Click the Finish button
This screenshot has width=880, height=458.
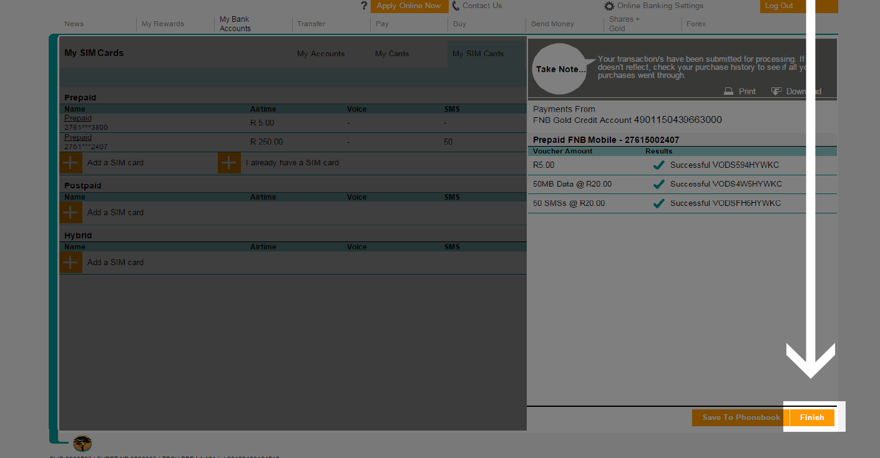point(811,417)
